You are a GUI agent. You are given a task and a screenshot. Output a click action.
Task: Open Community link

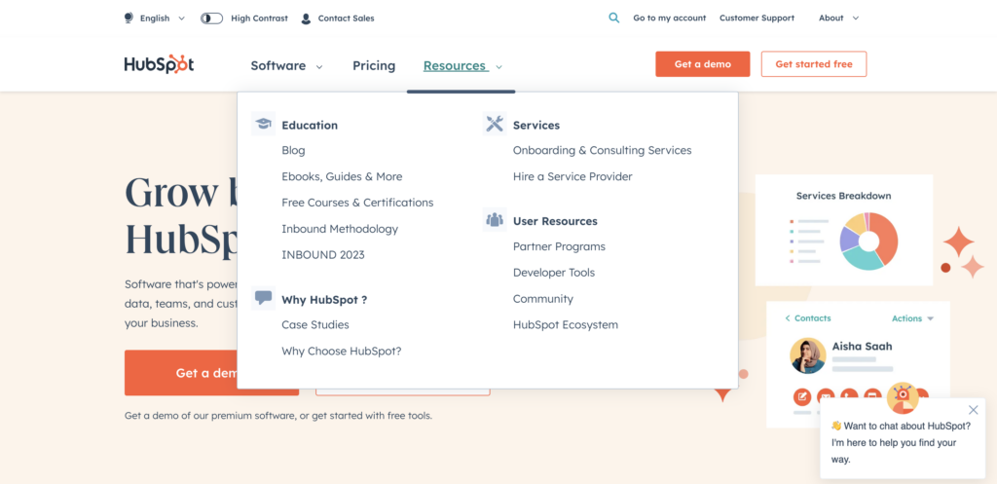coord(543,299)
